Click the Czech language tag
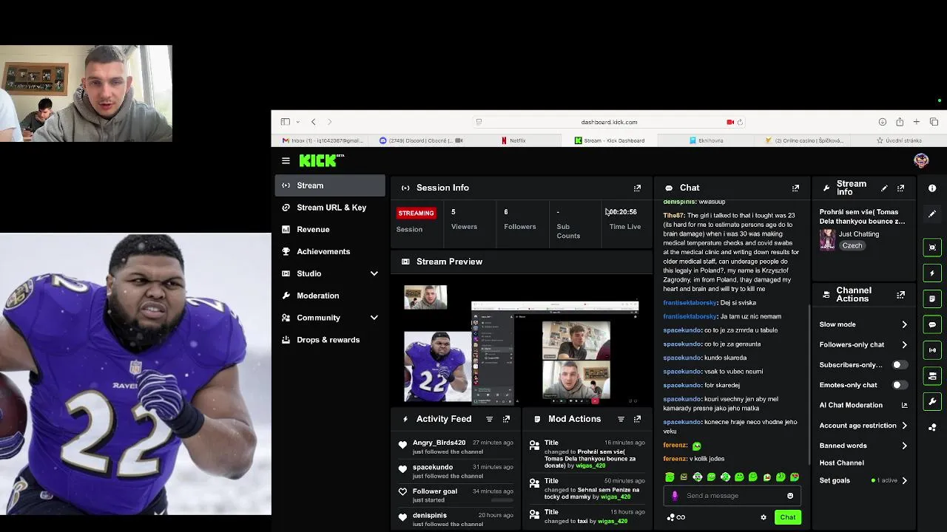The width and height of the screenshot is (947, 532). click(x=852, y=245)
